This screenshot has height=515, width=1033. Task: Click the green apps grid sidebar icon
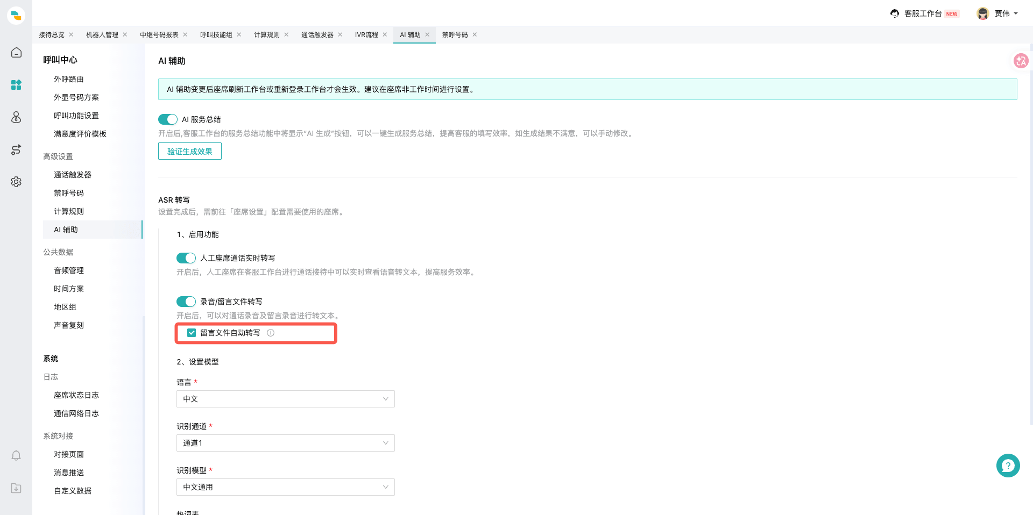point(16,85)
